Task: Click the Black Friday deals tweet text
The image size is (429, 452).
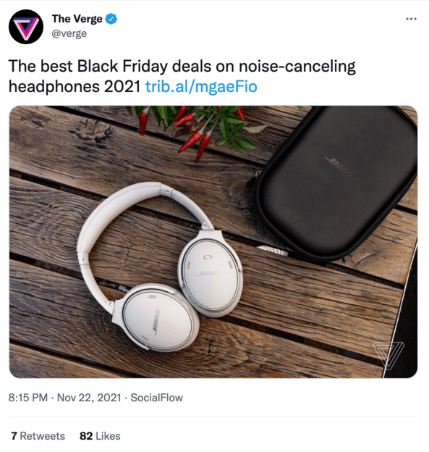Action: tap(182, 76)
